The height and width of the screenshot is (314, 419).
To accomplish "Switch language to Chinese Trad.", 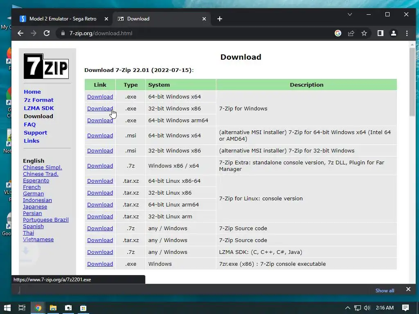I will (41, 174).
